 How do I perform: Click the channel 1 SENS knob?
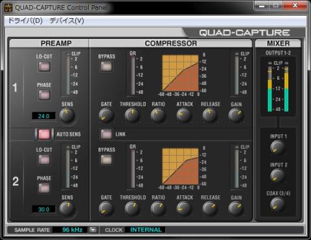click(x=67, y=115)
